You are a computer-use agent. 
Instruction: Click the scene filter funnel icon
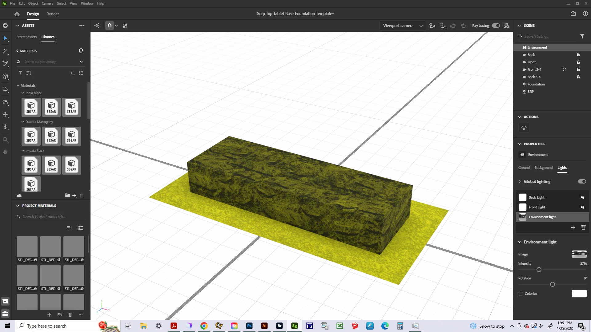[582, 36]
